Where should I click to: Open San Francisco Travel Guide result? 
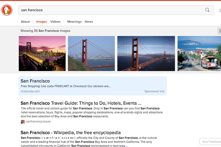(81, 103)
